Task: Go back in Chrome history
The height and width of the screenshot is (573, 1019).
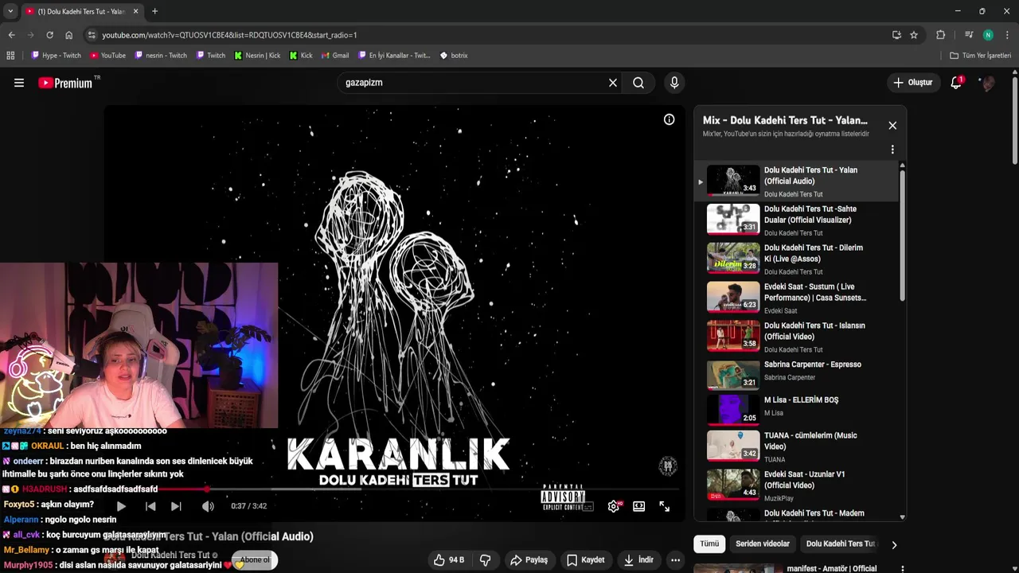Action: [x=11, y=35]
